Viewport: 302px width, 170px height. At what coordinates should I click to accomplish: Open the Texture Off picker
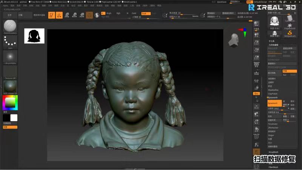point(10,72)
